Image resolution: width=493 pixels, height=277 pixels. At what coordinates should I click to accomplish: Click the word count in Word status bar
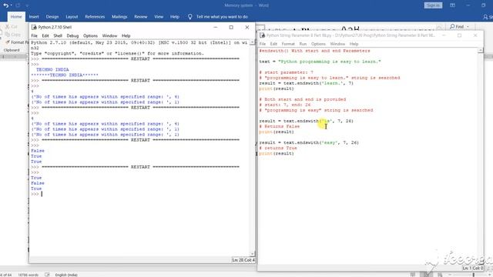tap(28, 275)
